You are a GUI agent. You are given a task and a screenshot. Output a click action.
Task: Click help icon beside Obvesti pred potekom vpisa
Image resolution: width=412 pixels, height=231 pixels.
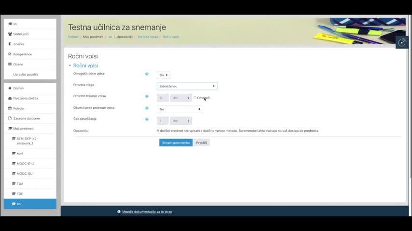click(x=147, y=108)
